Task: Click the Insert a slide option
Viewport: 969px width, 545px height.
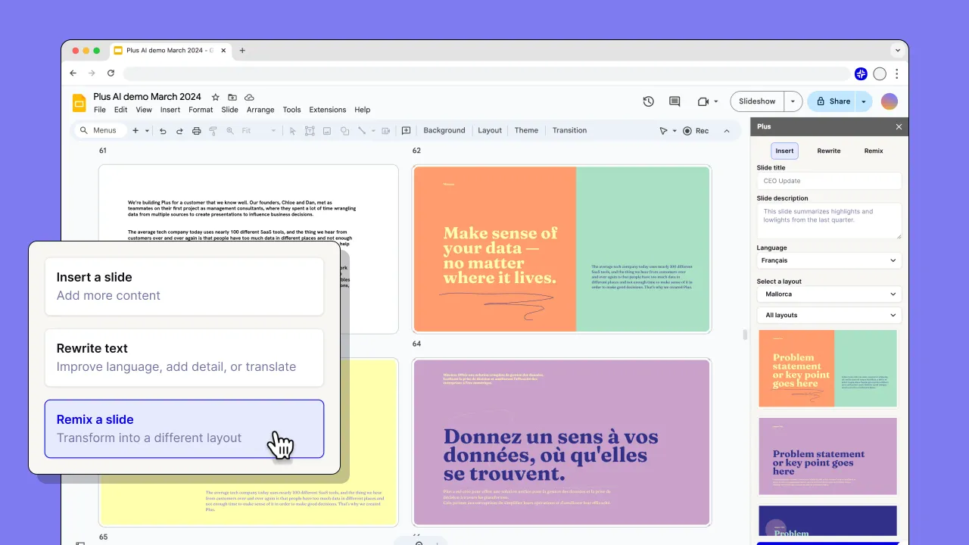Action: pos(184,286)
